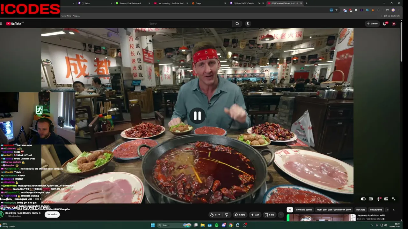Click chat message 'Found On Road Dead'

click(x=25, y=159)
